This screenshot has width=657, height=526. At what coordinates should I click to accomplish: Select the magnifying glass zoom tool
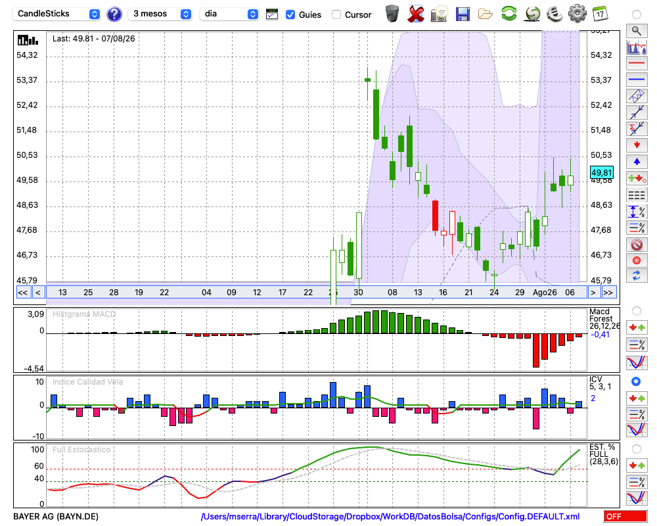click(x=637, y=31)
